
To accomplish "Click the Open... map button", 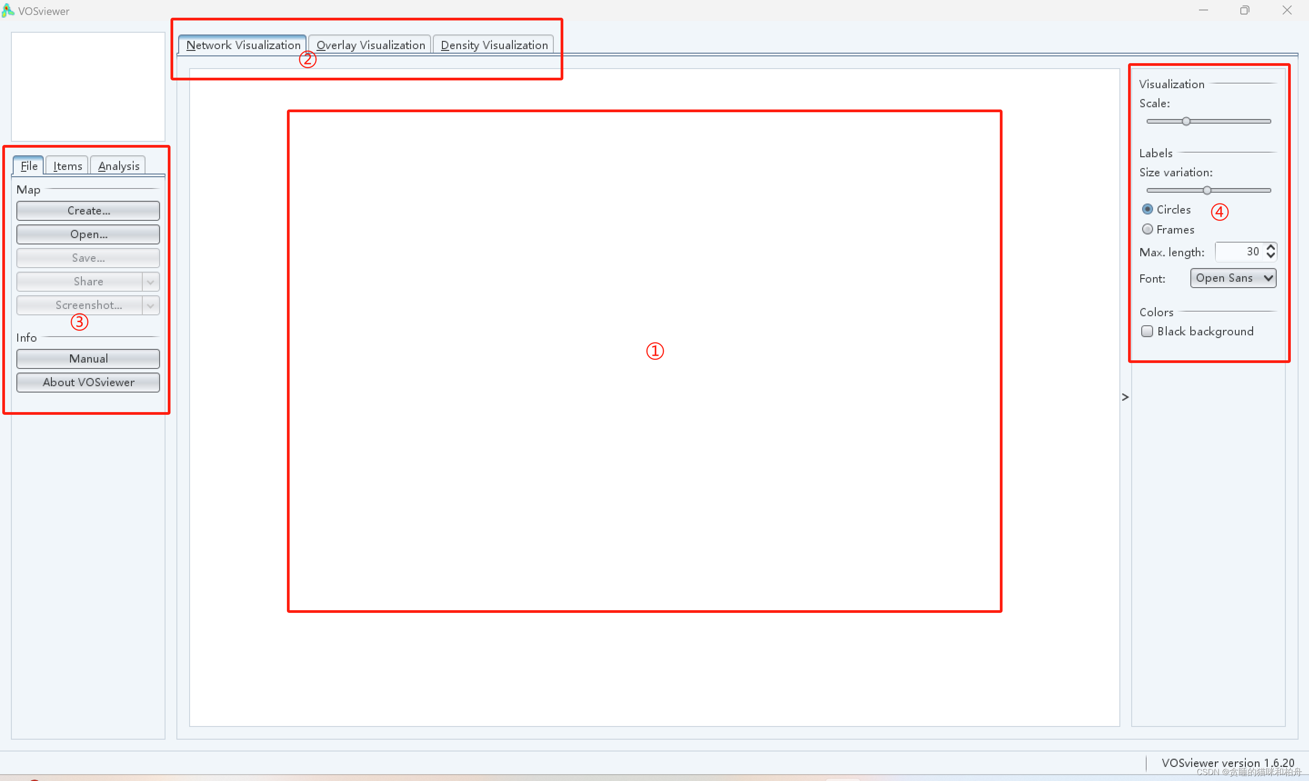I will tap(89, 234).
